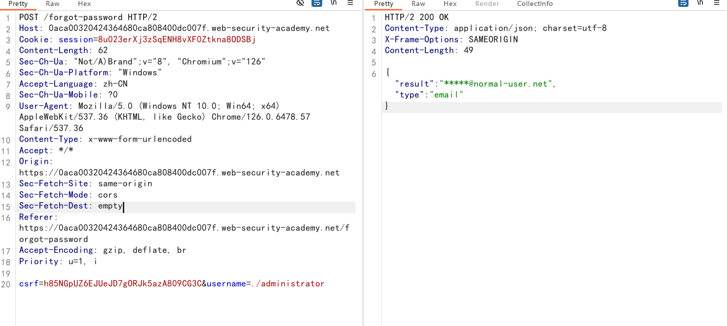Viewport: 727px width, 326px height.
Task: Switch the request view to the Hex tab
Action: coord(84,3)
